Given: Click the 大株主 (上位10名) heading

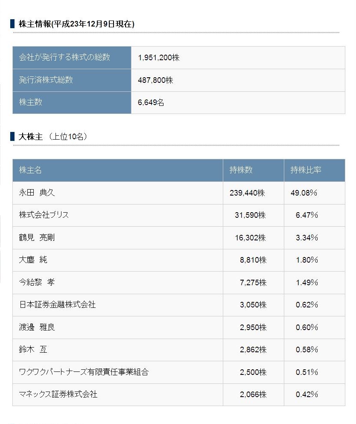Looking at the screenshot, I should (53, 137).
